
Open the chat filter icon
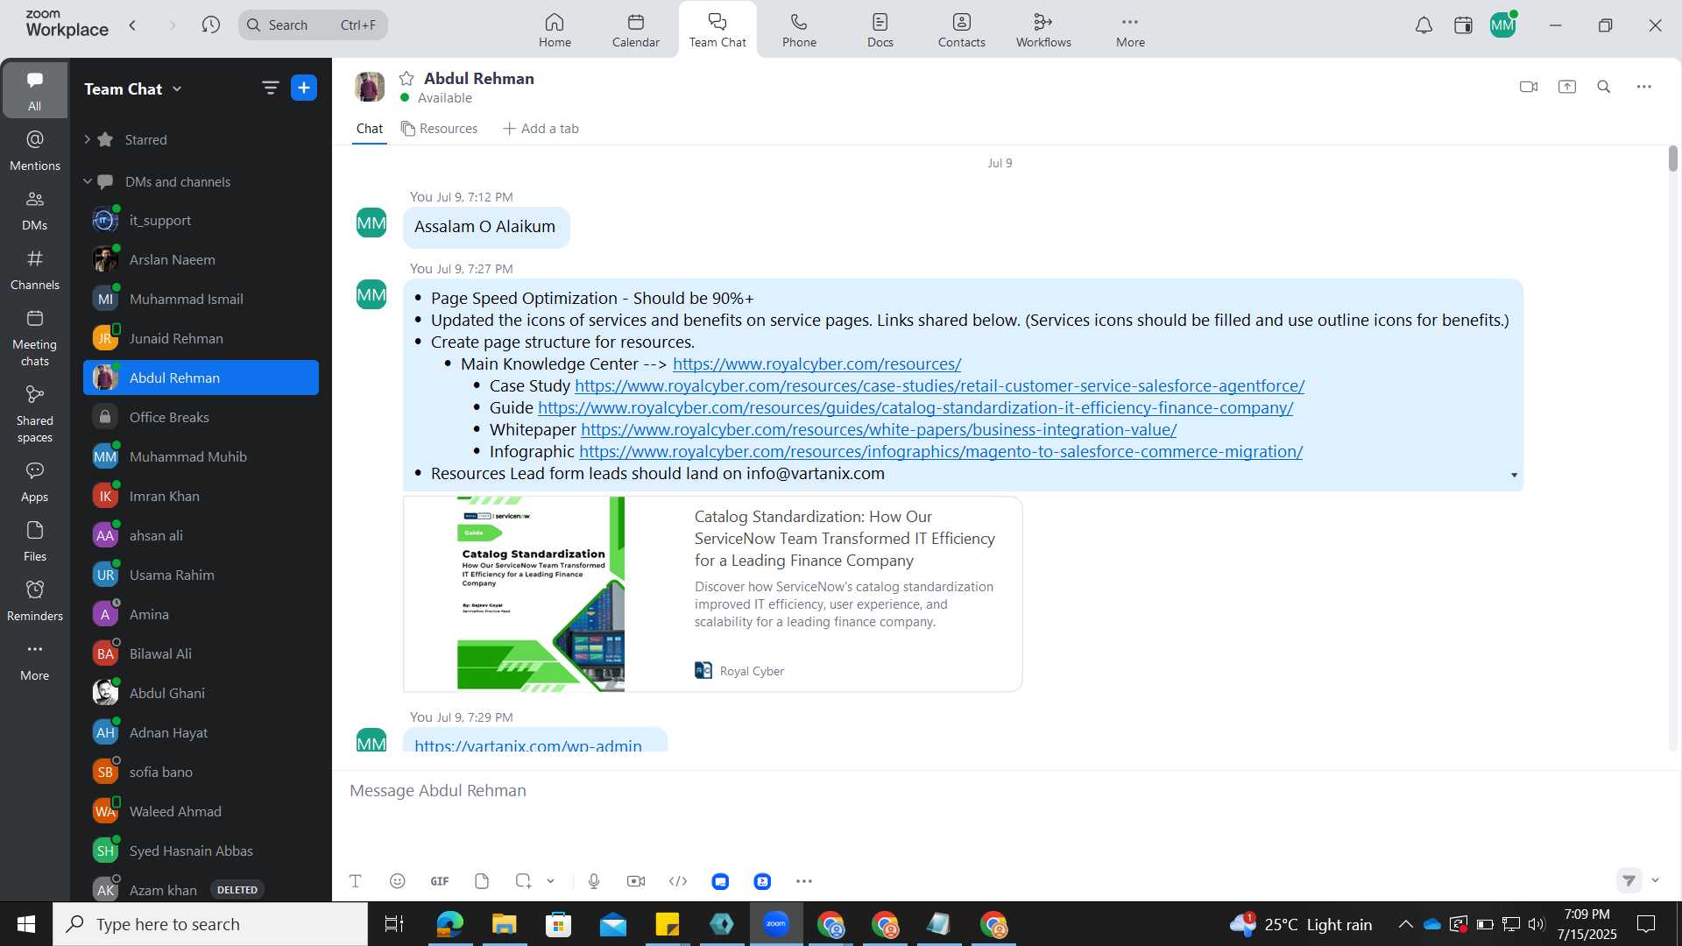tap(270, 88)
